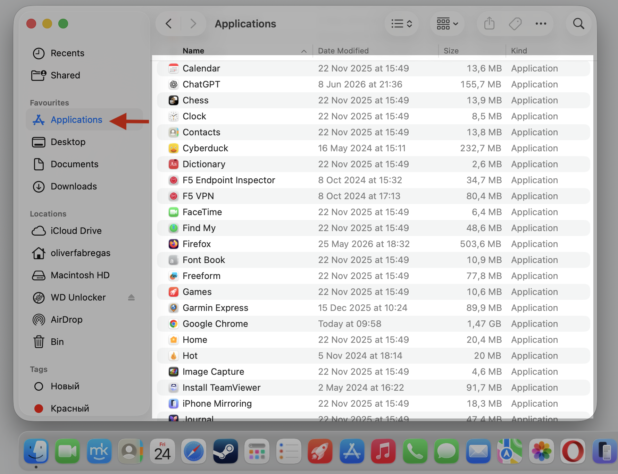
Task: Select the Cyberduck app icon
Action: pos(174,148)
